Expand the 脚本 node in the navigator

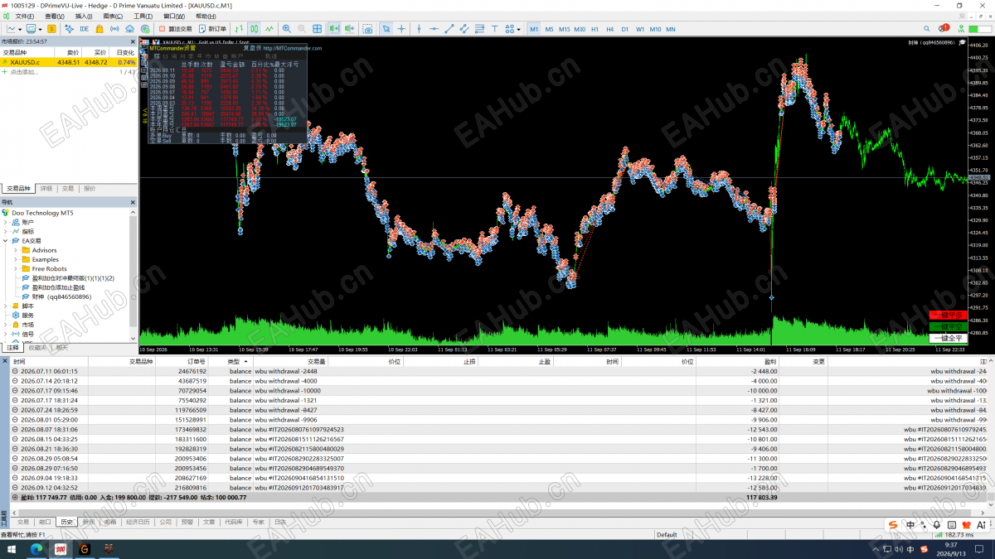pos(6,306)
